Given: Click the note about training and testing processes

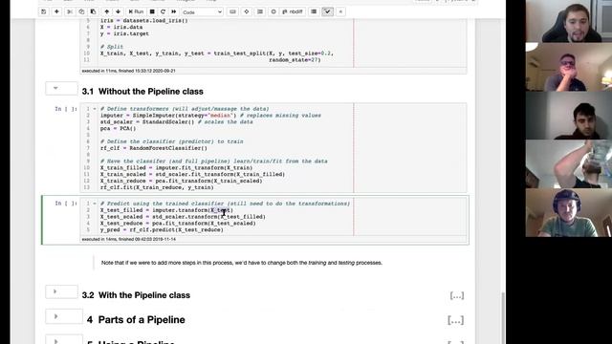Looking at the screenshot, I should click(242, 263).
